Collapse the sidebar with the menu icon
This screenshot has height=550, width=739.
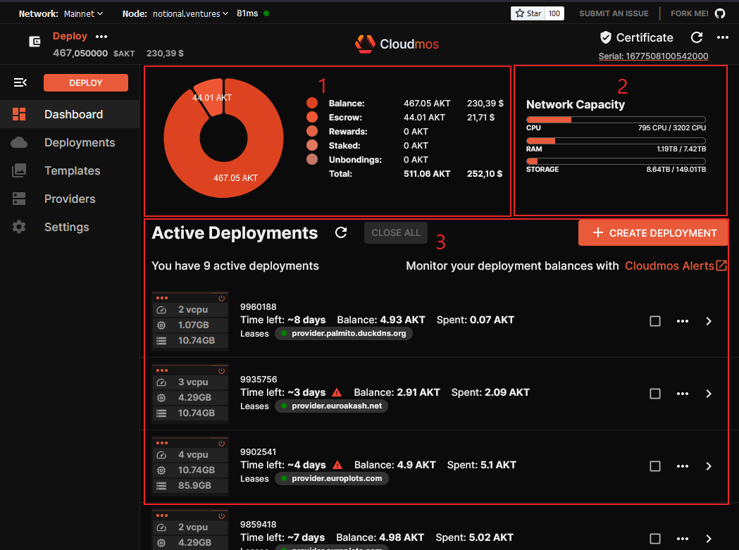20,83
